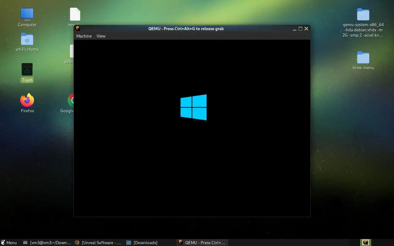Image resolution: width=394 pixels, height=246 pixels.
Task: Select the Google Chrome desktop icon
Action: [71, 100]
